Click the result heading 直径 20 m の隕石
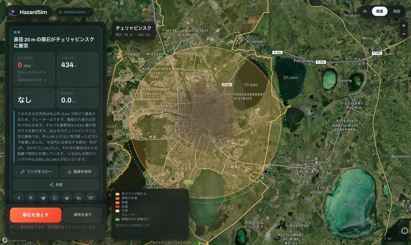The width and height of the screenshot is (411, 245). (x=54, y=42)
